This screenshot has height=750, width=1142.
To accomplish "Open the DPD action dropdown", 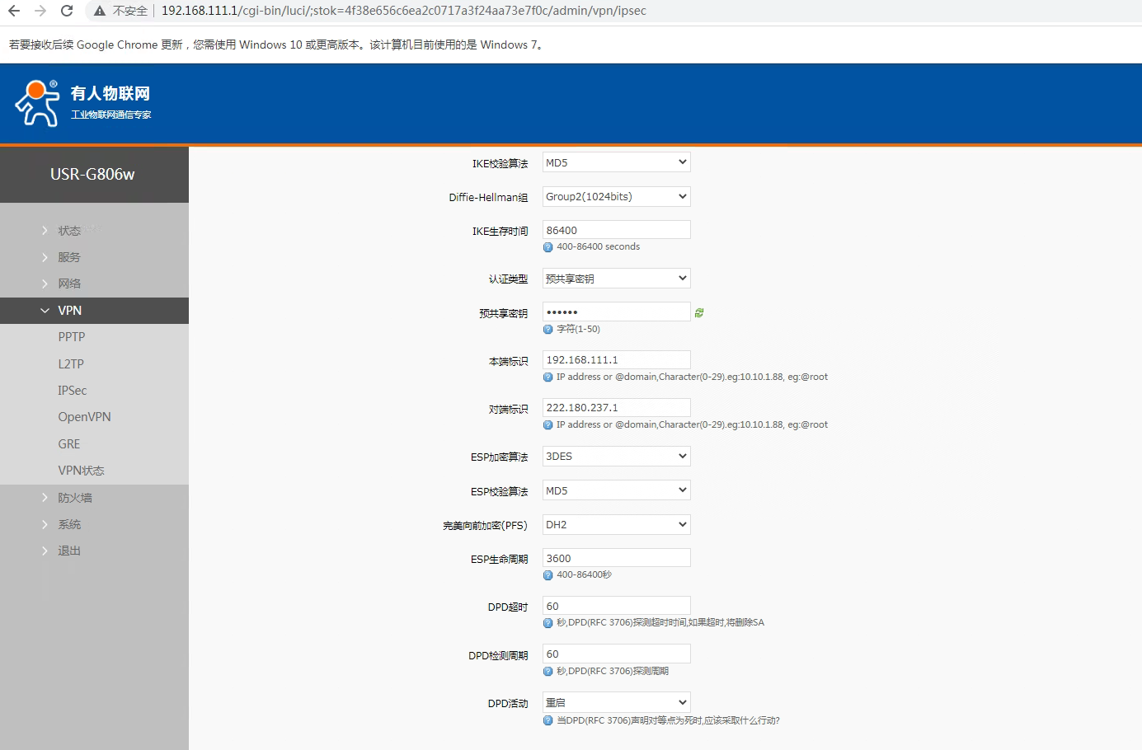I will tap(616, 702).
